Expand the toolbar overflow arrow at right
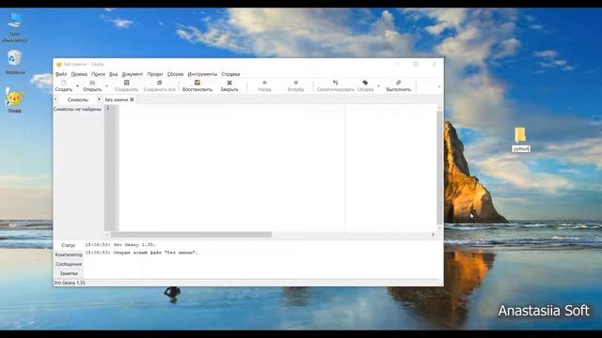This screenshot has height=338, width=602. coord(439,86)
